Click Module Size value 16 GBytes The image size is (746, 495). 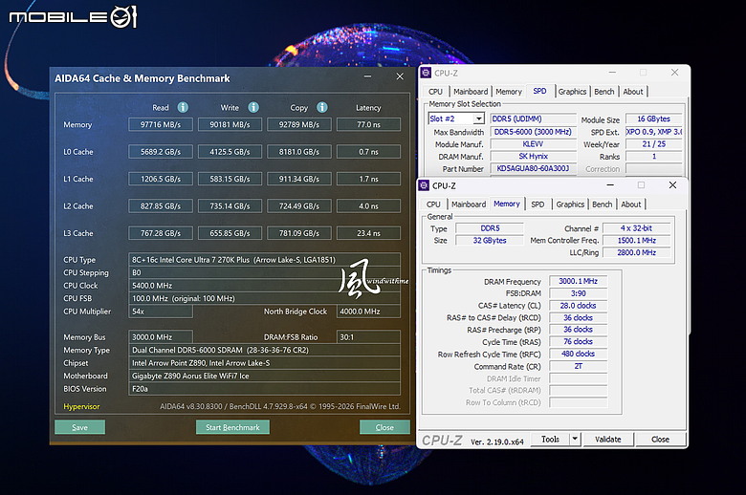653,118
